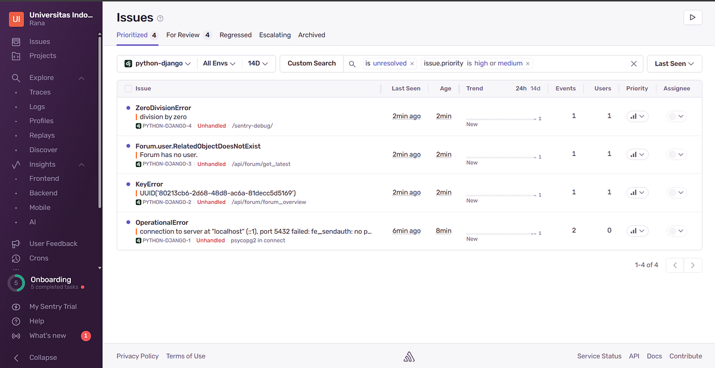Open the priority dropdown for ZeroDivisionError
This screenshot has height=368, width=715.
(637, 116)
